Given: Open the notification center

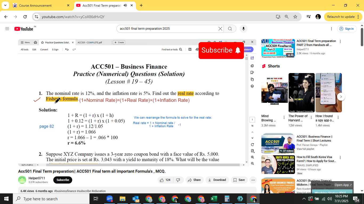Looking at the screenshot, I should 356,199.
